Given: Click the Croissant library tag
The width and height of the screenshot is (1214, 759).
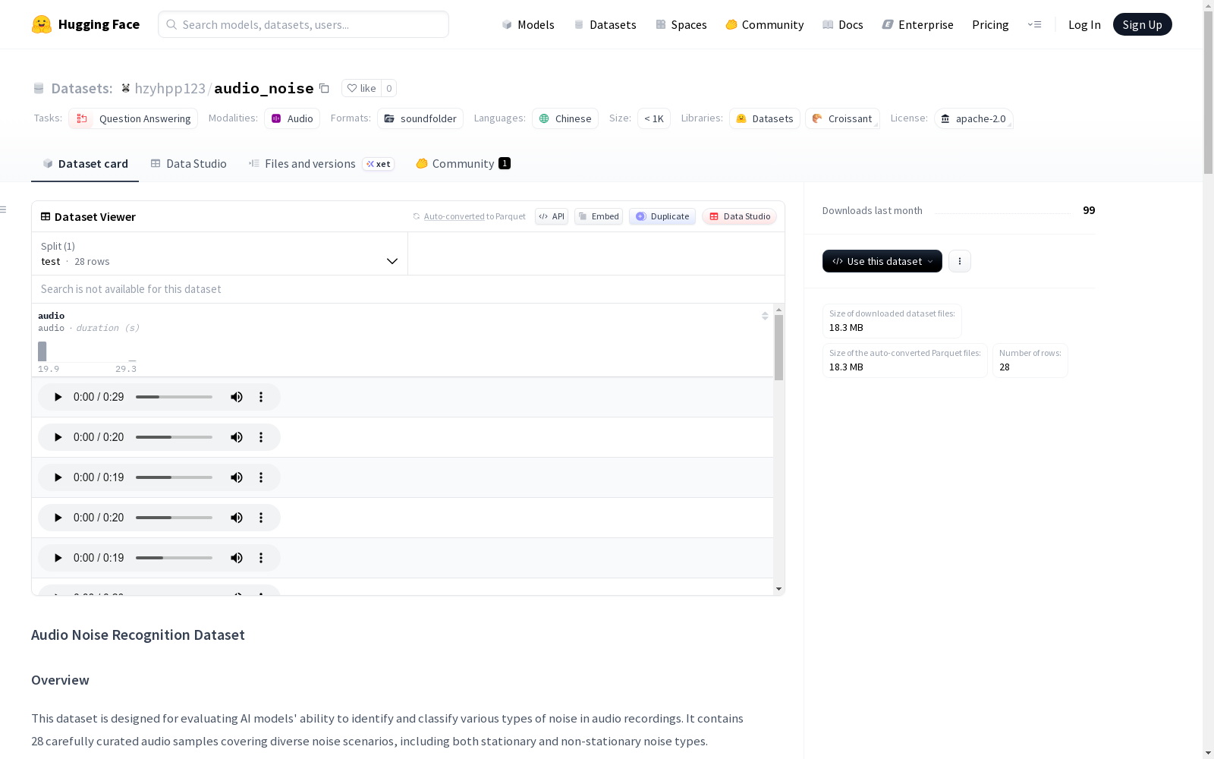Looking at the screenshot, I should 842,118.
